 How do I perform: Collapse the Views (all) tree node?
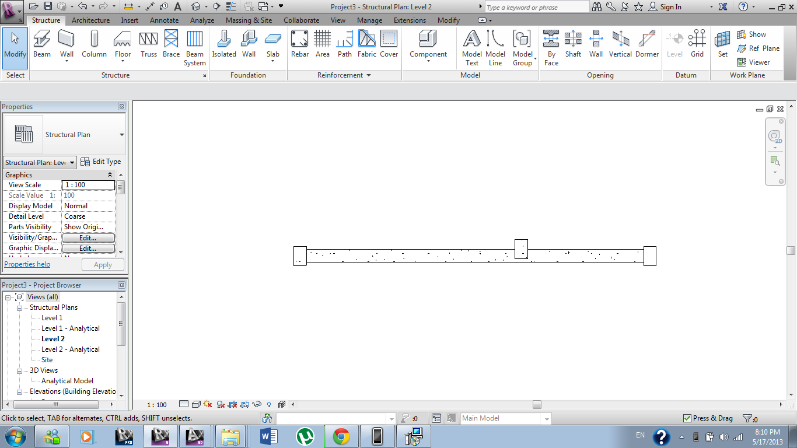[x=8, y=297]
